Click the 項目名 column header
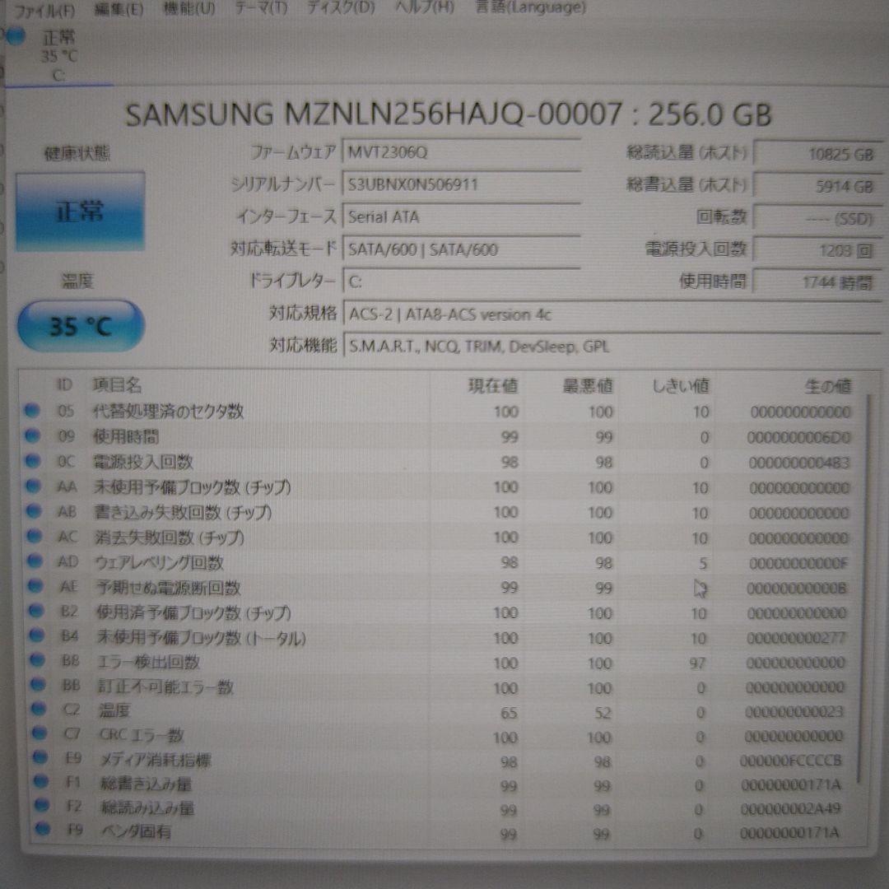 pyautogui.click(x=117, y=385)
